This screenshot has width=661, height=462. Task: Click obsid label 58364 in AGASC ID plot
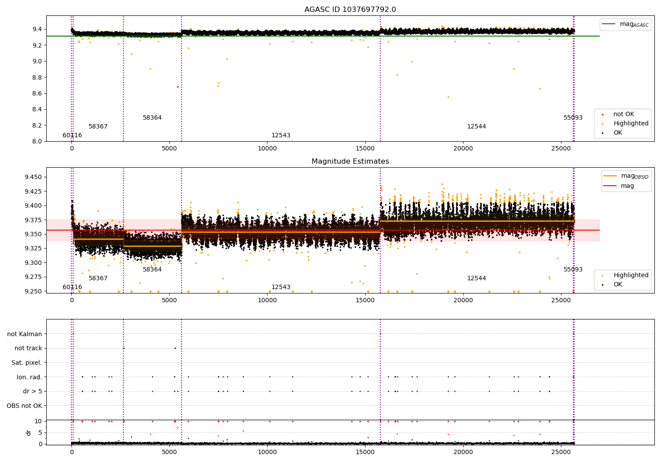[x=152, y=118]
